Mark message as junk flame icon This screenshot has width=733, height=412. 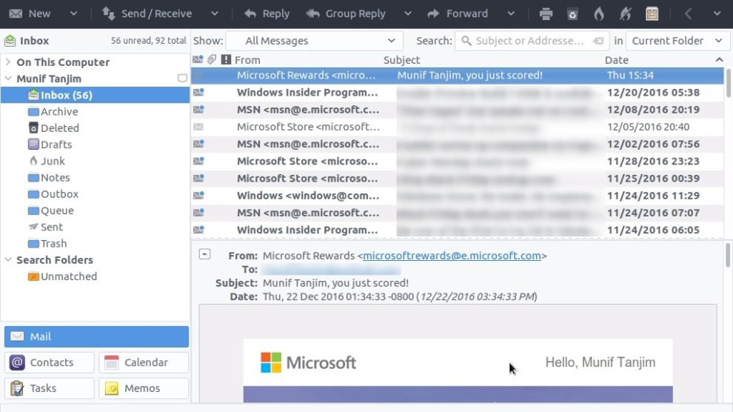599,14
